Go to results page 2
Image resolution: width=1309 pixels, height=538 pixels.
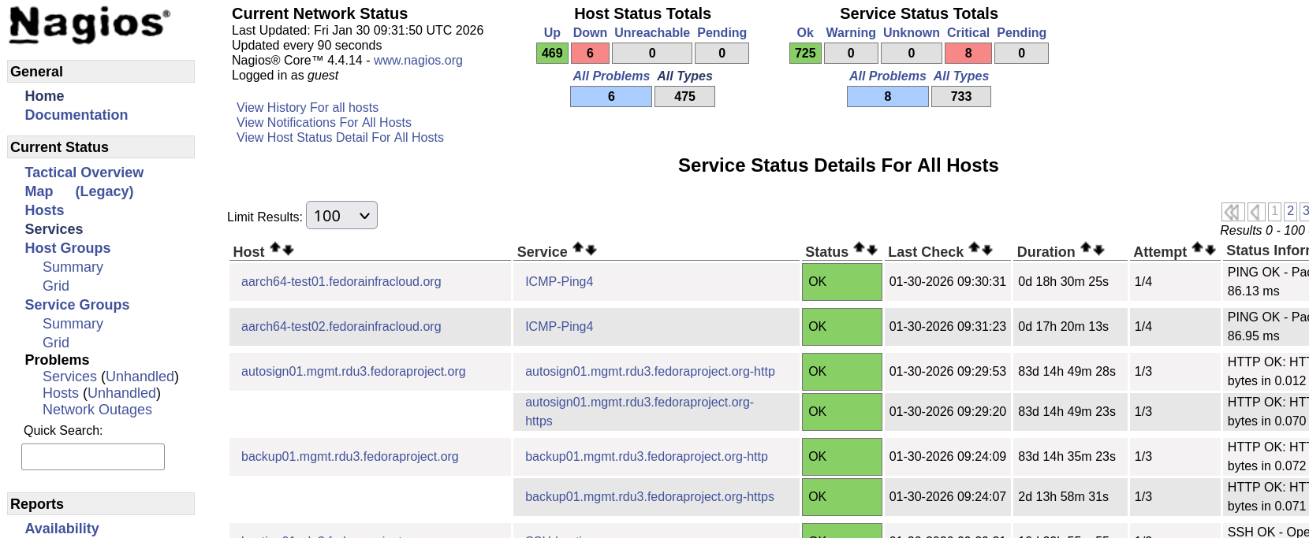point(1290,211)
